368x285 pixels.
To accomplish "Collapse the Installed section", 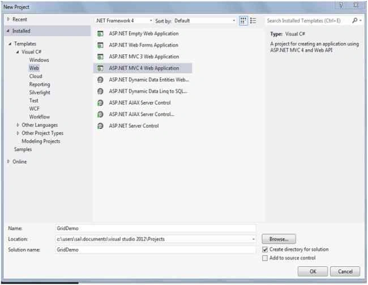I will 8,31.
